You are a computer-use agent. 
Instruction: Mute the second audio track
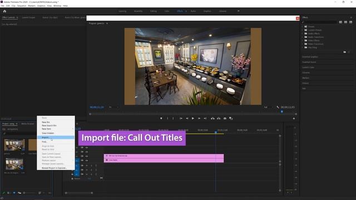pos(87,170)
